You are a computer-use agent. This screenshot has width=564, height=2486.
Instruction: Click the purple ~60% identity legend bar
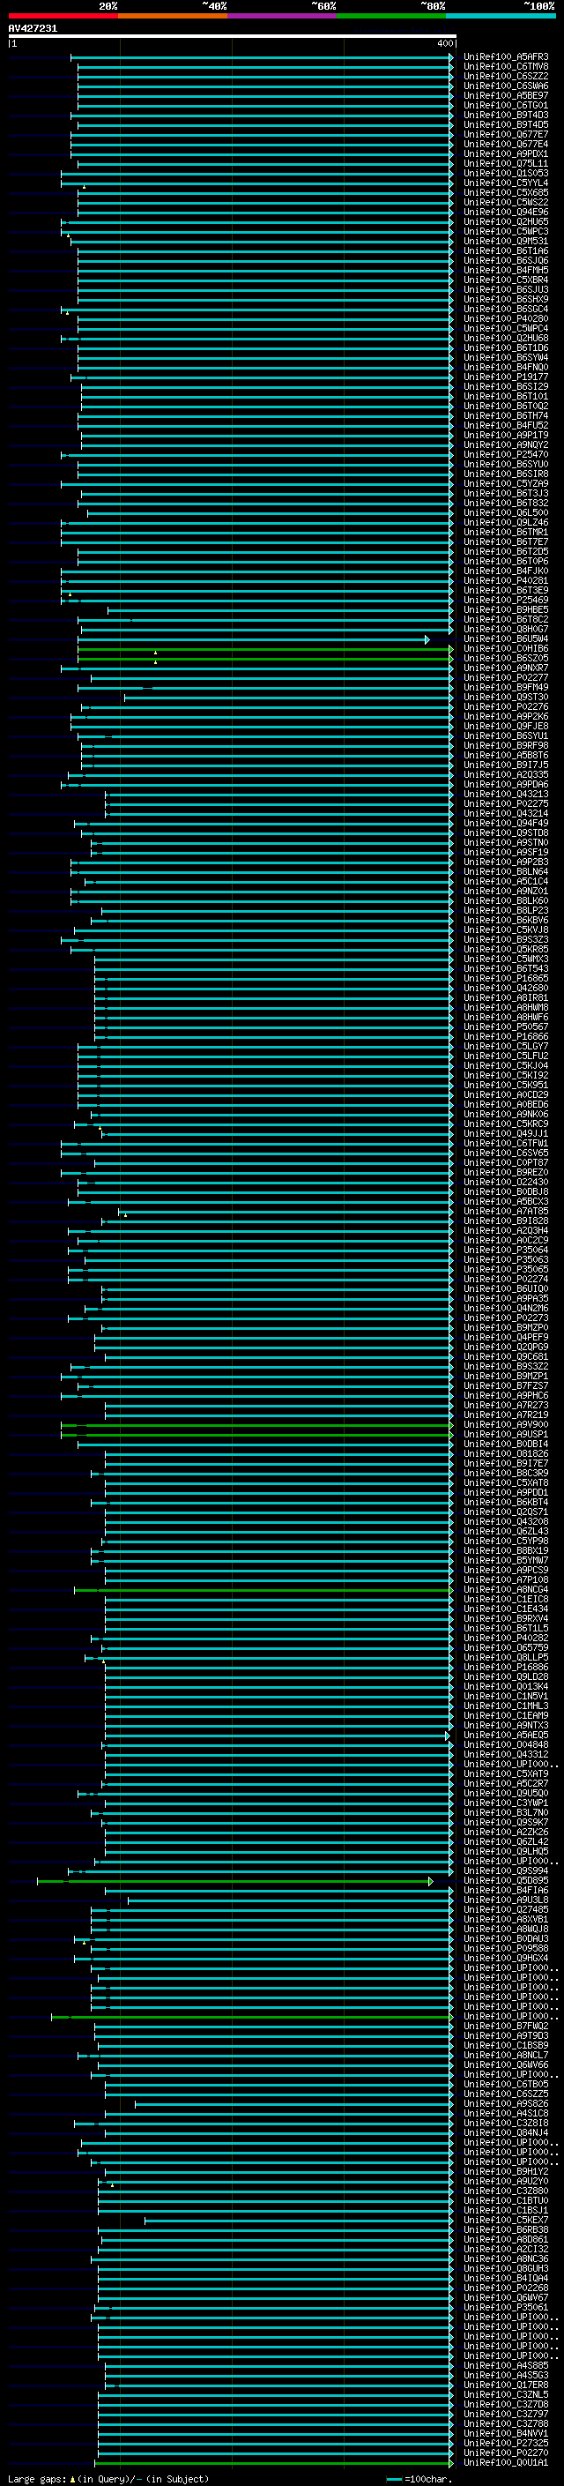pos(281,16)
